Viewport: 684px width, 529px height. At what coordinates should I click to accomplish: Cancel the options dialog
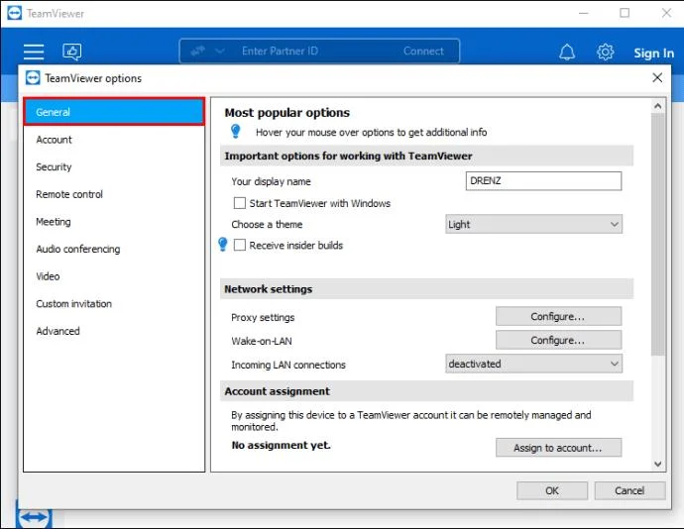629,490
